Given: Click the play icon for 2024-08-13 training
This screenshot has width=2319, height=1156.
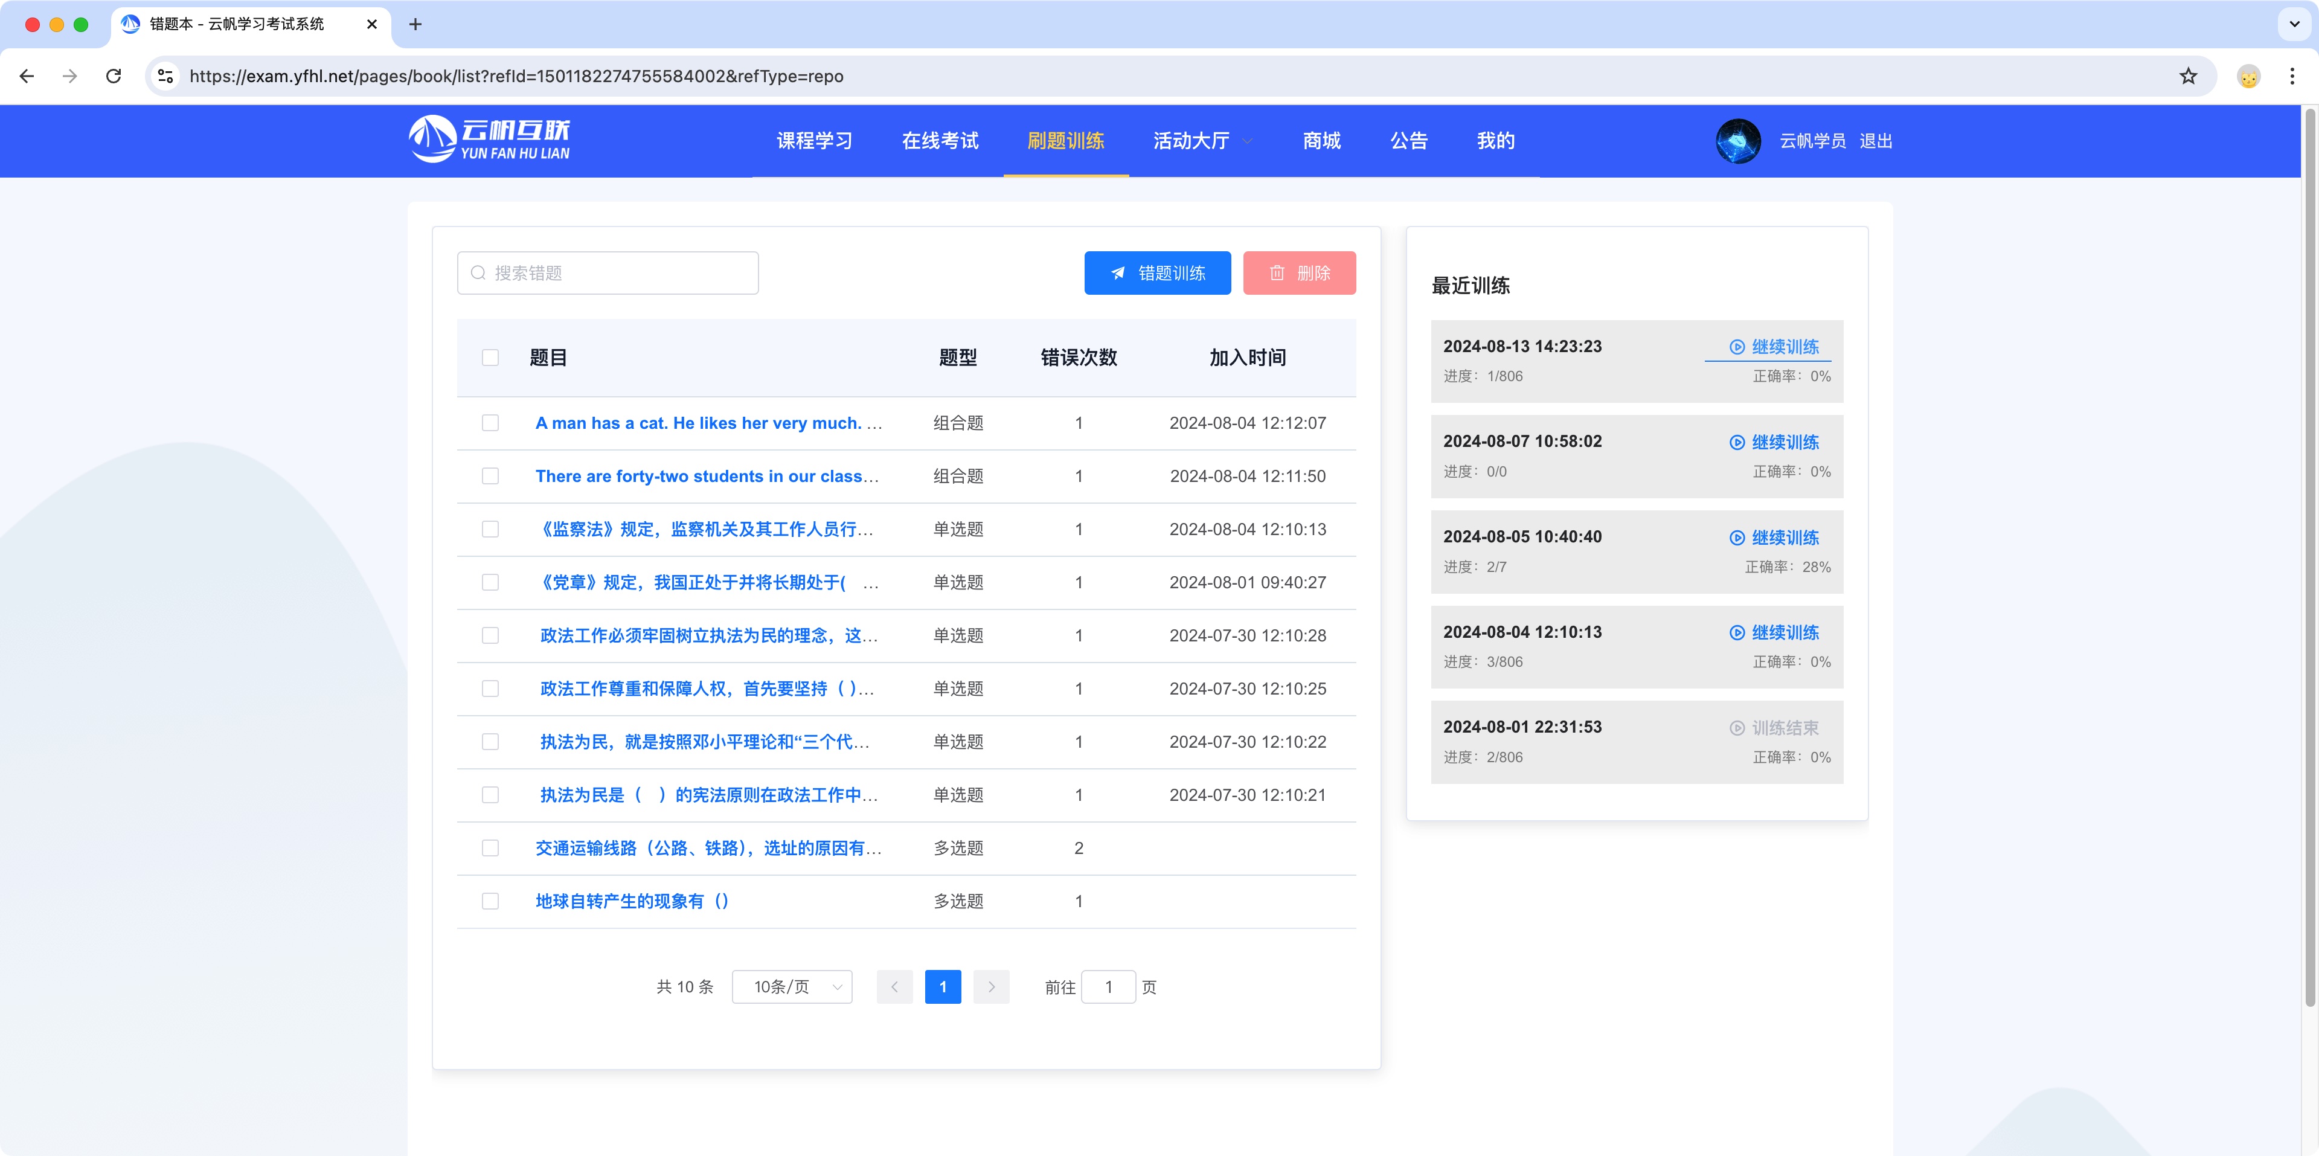Looking at the screenshot, I should pyautogui.click(x=1737, y=347).
